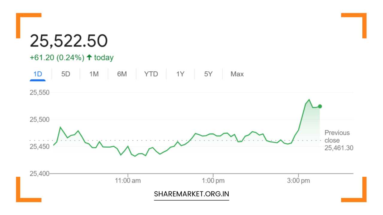Click the 25,550 y-axis label
The height and width of the screenshot is (215, 383).
click(40, 93)
